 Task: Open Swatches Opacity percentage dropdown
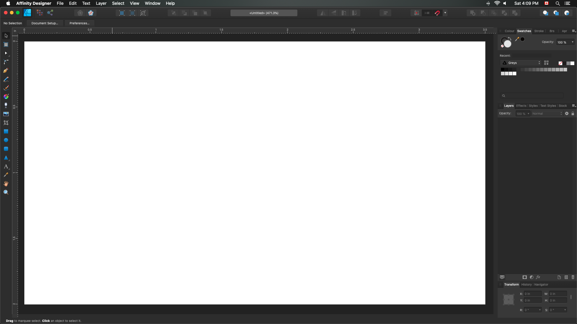coord(572,42)
